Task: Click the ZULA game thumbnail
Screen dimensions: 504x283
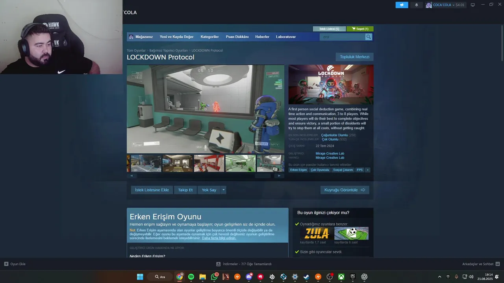Action: [x=317, y=233]
